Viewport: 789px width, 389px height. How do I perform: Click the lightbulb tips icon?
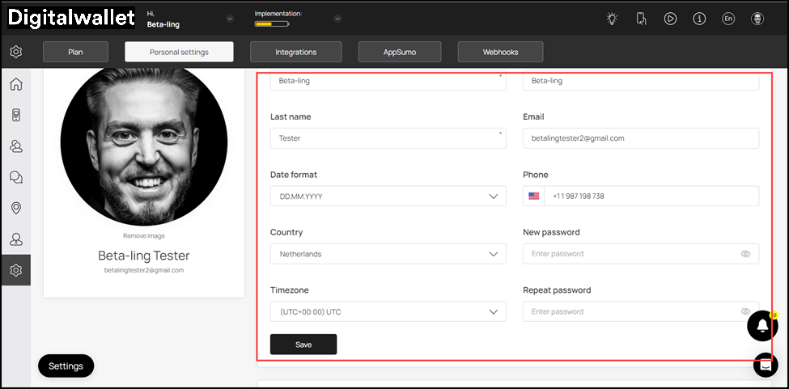pos(612,19)
